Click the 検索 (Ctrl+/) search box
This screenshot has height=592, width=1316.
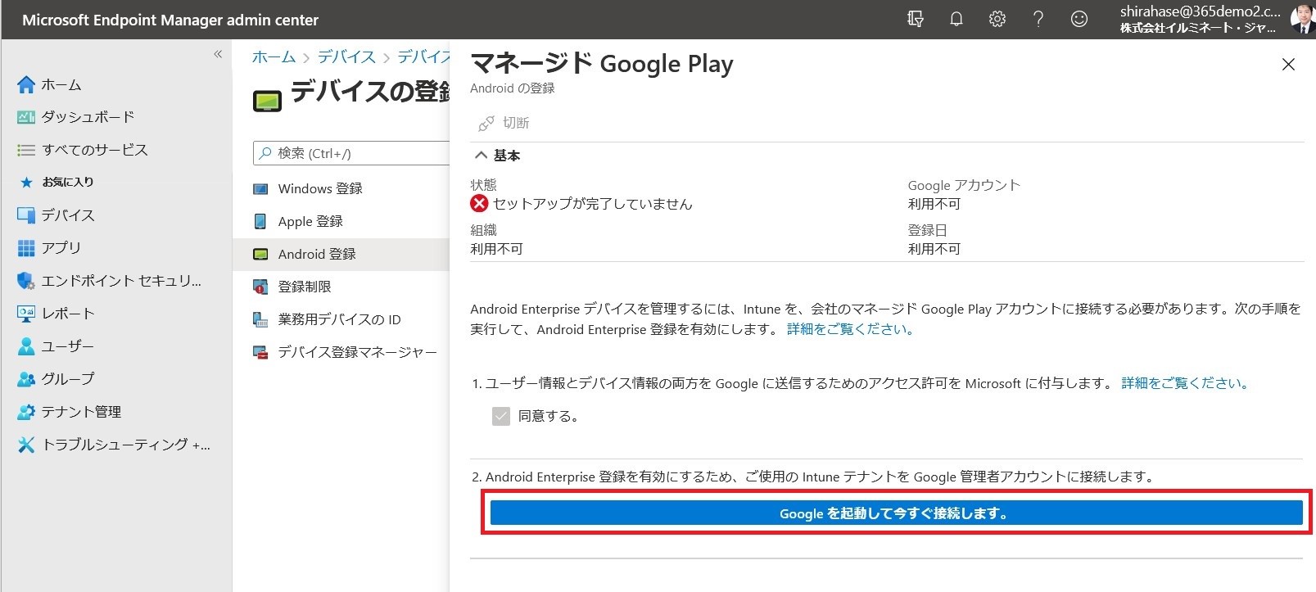(352, 153)
